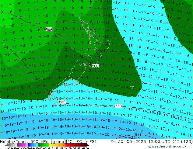193x149 pixels.
Task: Click the dark blue segment of color scale
Action: [x=29, y=145]
